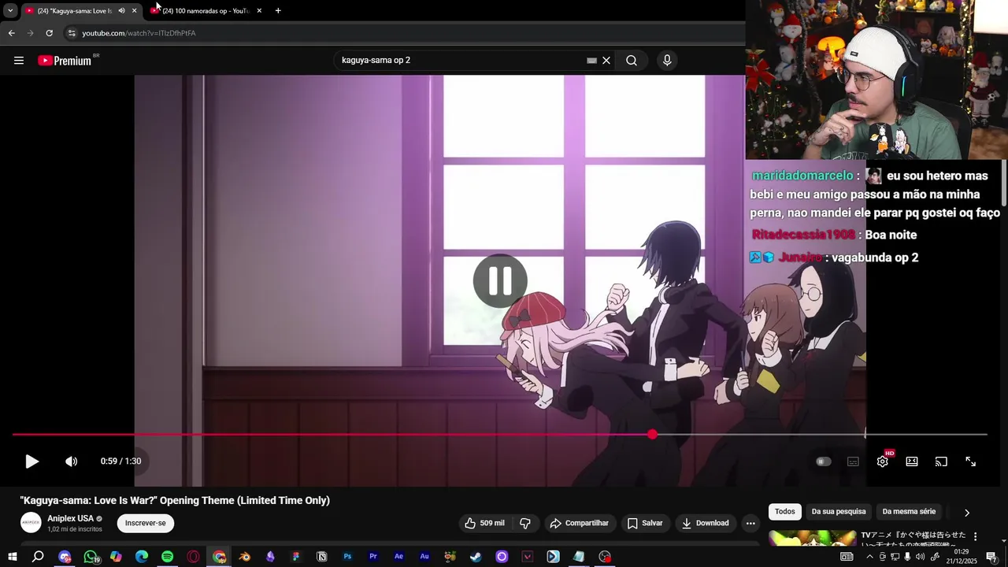Click the red progress bar scrubber handle
Viewport: 1008px width, 567px height.
pyautogui.click(x=652, y=435)
